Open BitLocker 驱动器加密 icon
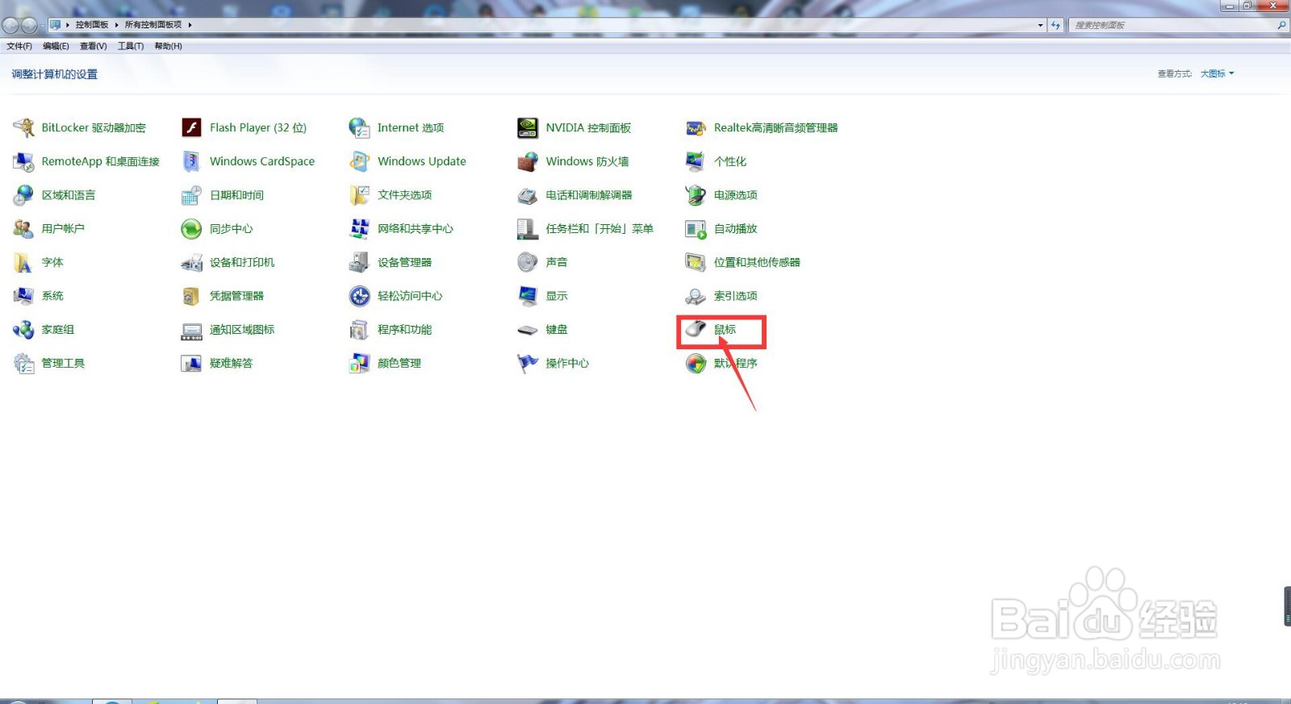Screen dimensions: 1291x704 pos(23,127)
